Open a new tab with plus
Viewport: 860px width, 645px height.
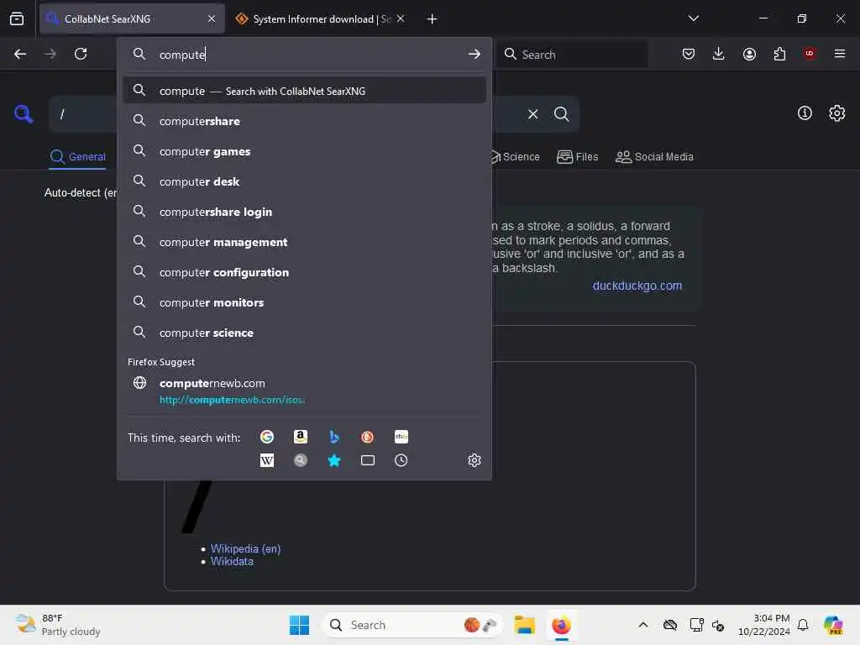[433, 19]
